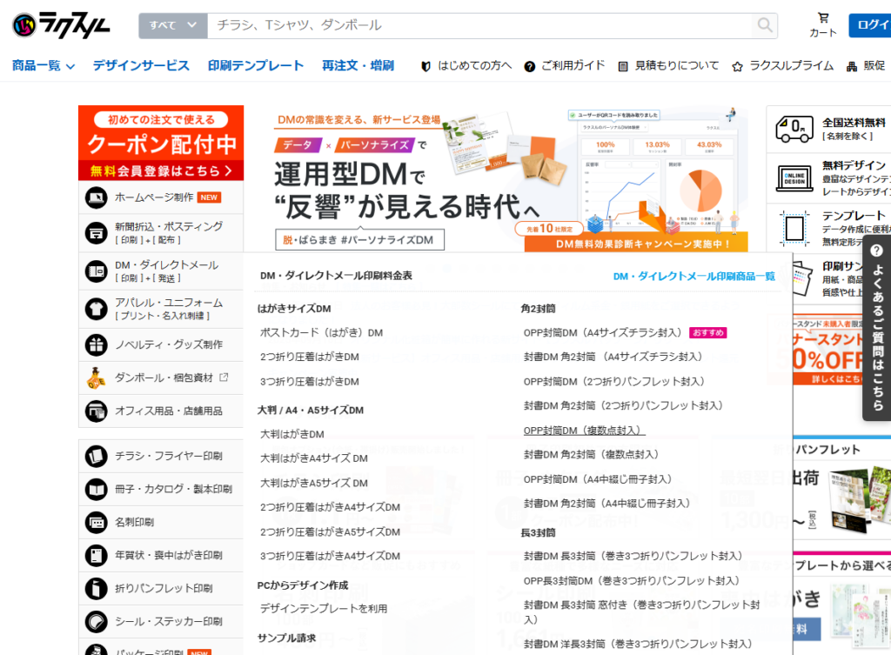Focus the product search input field
The height and width of the screenshot is (655, 891).
(479, 25)
